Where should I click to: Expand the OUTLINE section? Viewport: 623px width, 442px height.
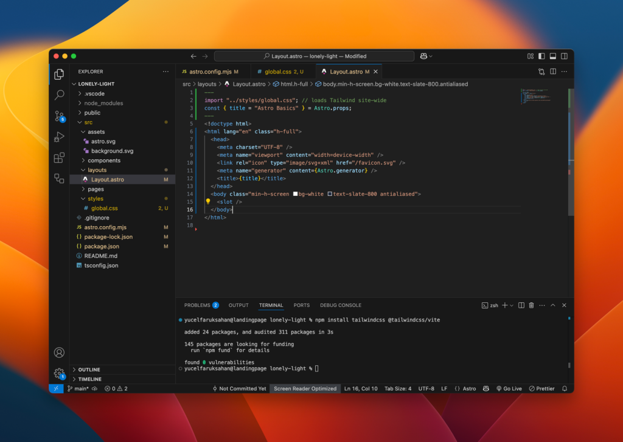pyautogui.click(x=89, y=370)
